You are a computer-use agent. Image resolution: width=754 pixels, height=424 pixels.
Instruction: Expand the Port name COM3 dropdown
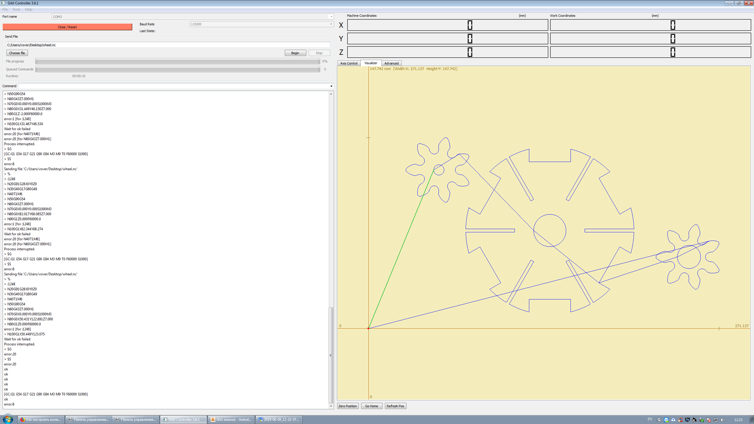[x=331, y=17]
